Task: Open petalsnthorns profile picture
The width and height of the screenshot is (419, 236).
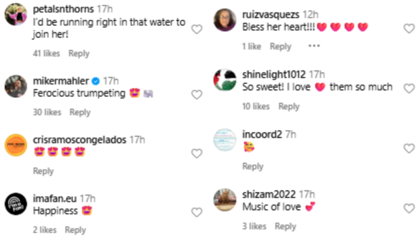Action: 16,14
